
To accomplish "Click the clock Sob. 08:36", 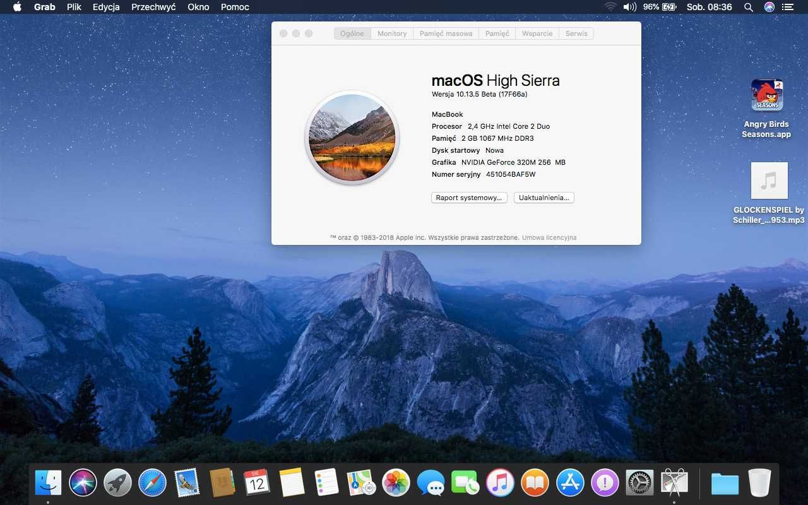I will (x=709, y=7).
